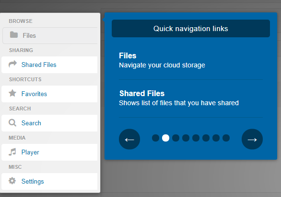Click the music note icon beside Player
This screenshot has width=281, height=197.
pyautogui.click(x=12, y=152)
